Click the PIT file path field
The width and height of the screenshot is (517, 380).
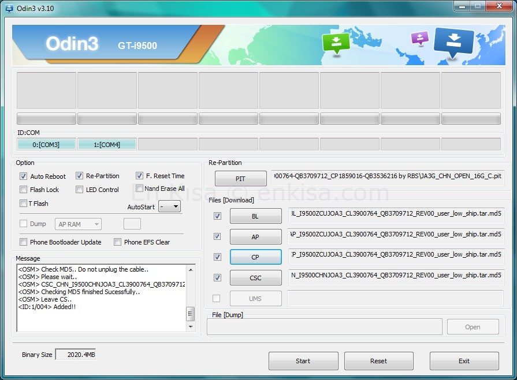388,178
